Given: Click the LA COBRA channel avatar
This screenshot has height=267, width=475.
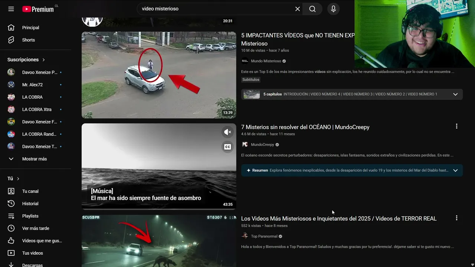Looking at the screenshot, I should click(11, 97).
